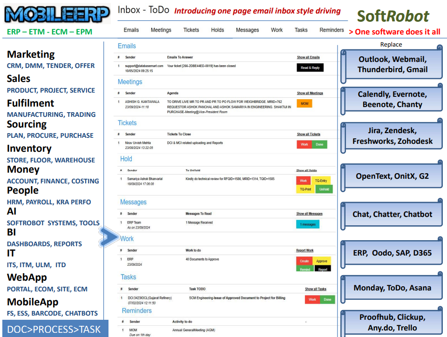This screenshot has width=447, height=337.
Task: Click the blue Emails section heading
Action: click(x=127, y=46)
